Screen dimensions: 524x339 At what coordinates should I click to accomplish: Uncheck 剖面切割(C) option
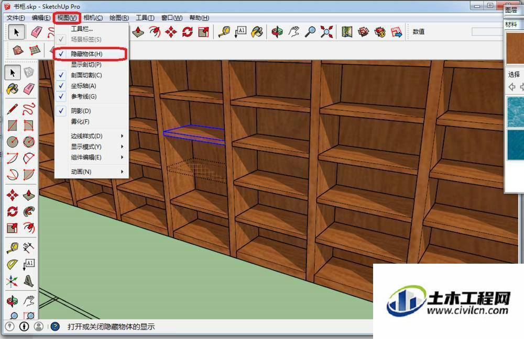(92, 75)
